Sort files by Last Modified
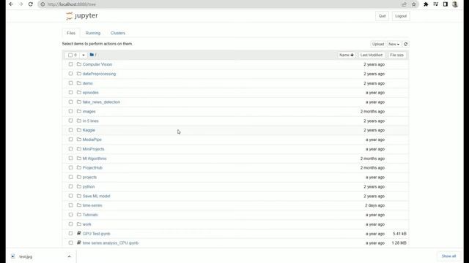 pyautogui.click(x=372, y=56)
